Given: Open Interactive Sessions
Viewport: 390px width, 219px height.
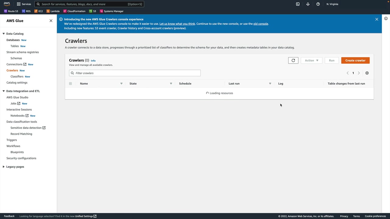Looking at the screenshot, I should [x=19, y=109].
